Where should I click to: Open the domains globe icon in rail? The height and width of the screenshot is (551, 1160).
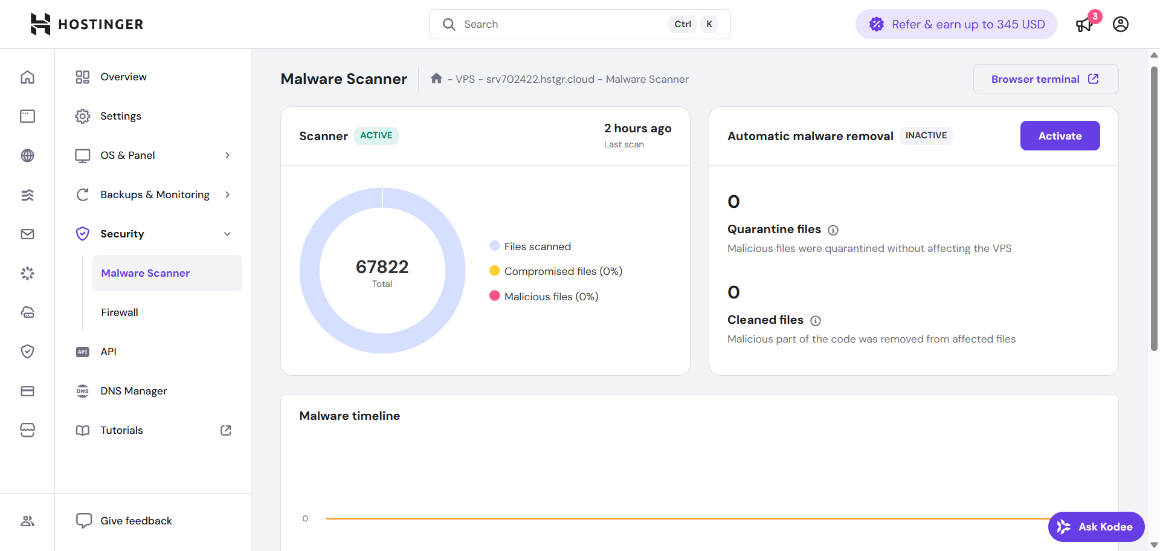tap(27, 155)
